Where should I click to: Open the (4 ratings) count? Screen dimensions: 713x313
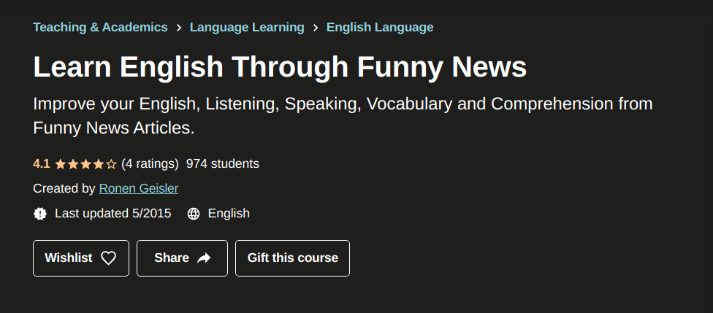pyautogui.click(x=150, y=163)
